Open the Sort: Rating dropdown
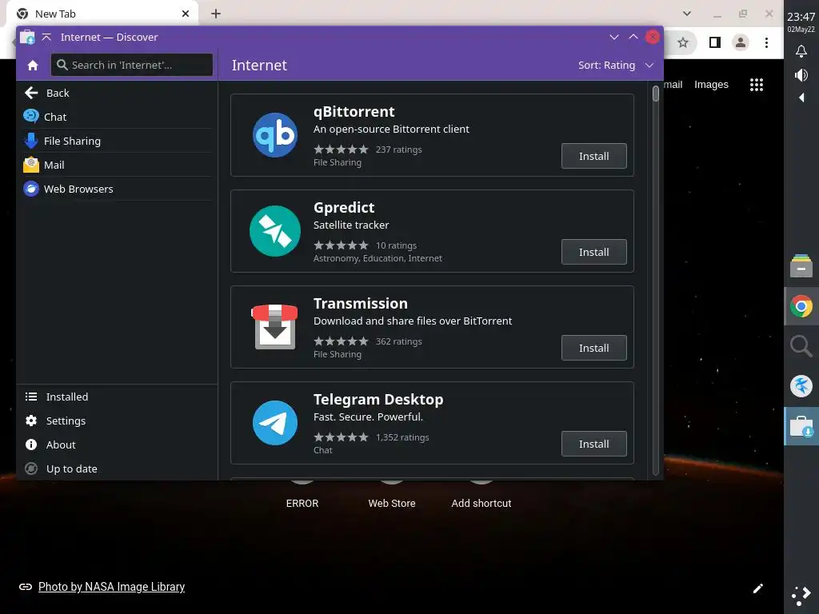Screen dimensions: 819x614 coord(616,66)
